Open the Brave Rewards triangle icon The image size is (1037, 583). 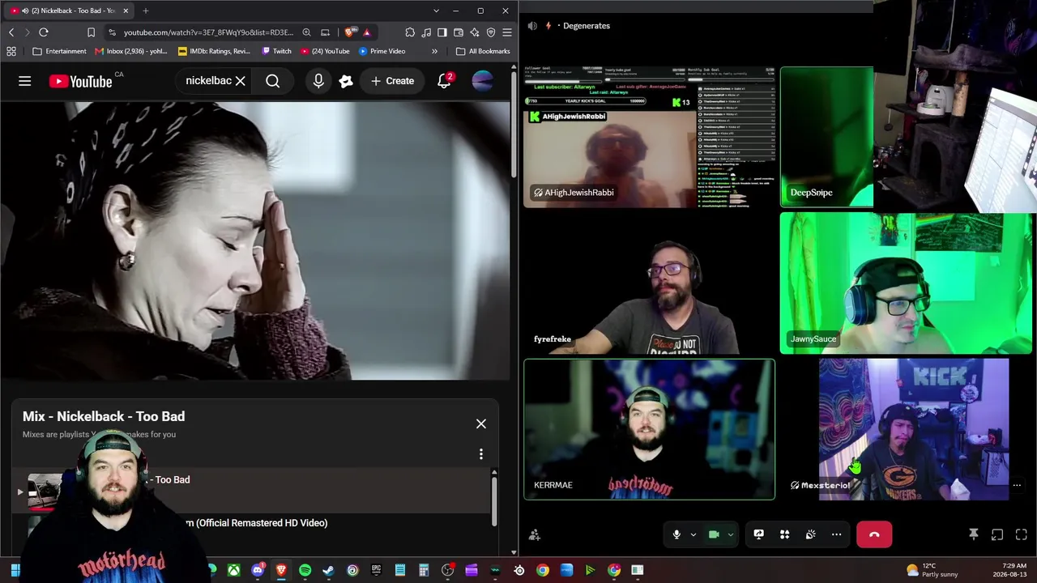pyautogui.click(x=367, y=32)
